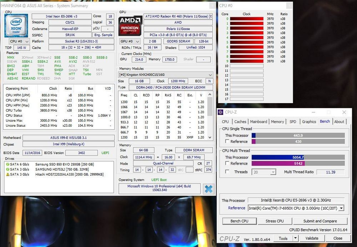Click green check icon for SAMSUNG HD753LJ drive
Image resolution: width=357 pixels, height=247 pixels.
pyautogui.click(x=7, y=169)
